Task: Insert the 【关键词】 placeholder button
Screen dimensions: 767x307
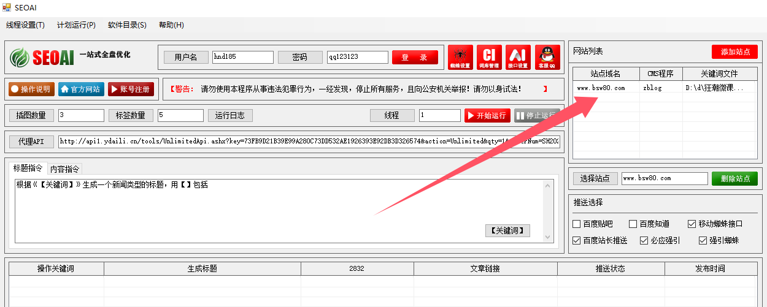Action: 507,231
